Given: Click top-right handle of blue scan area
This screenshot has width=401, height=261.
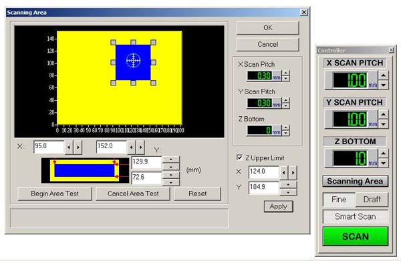Looking at the screenshot, I should tap(153, 43).
